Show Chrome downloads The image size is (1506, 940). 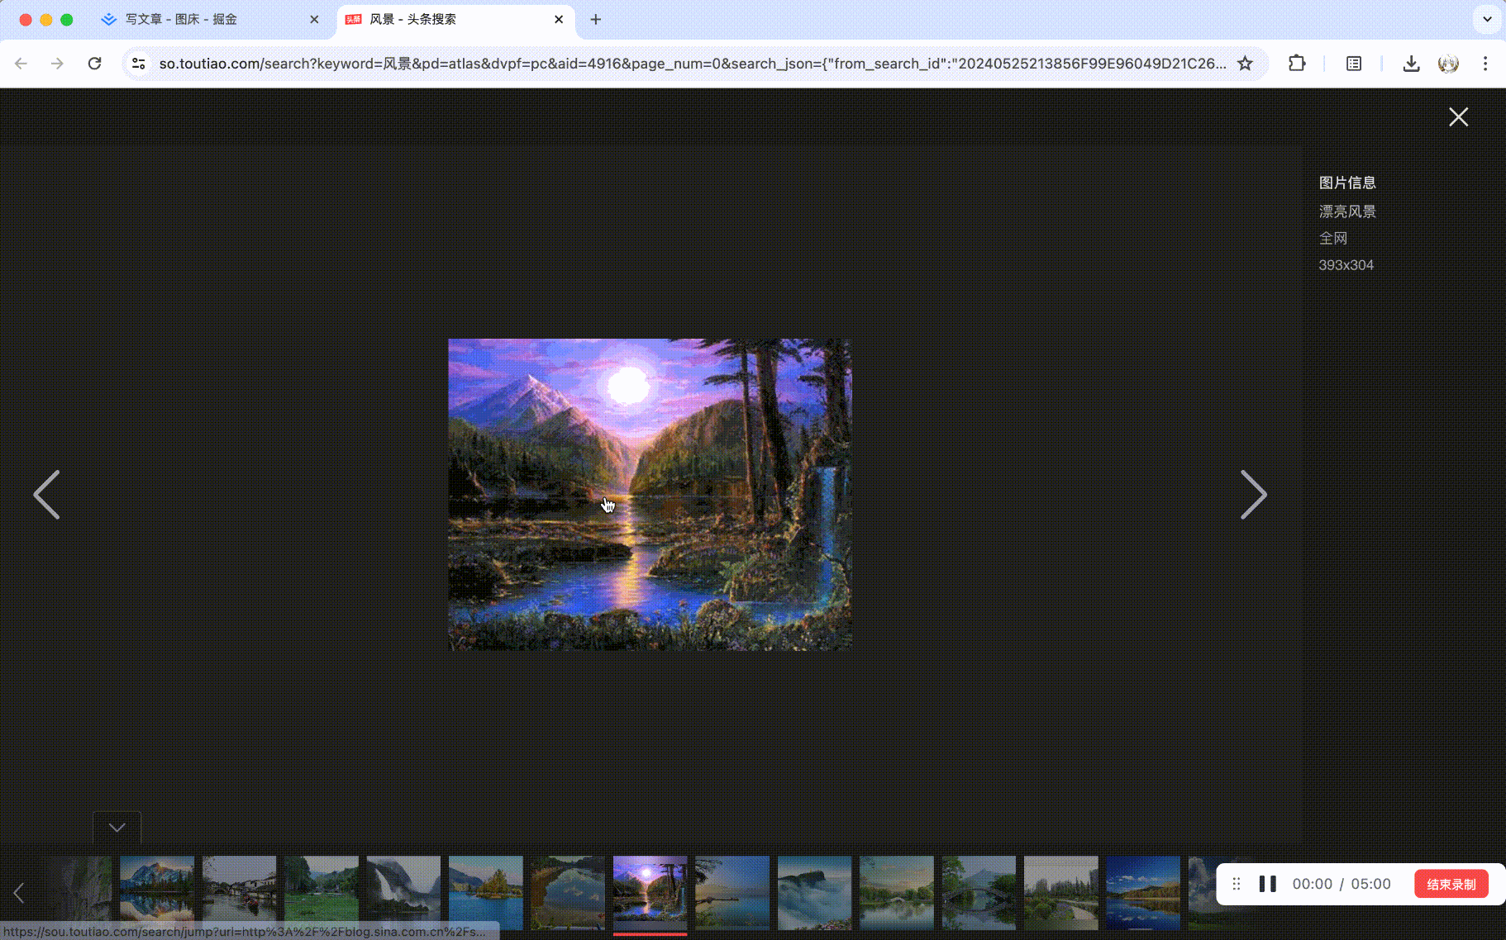tap(1412, 64)
